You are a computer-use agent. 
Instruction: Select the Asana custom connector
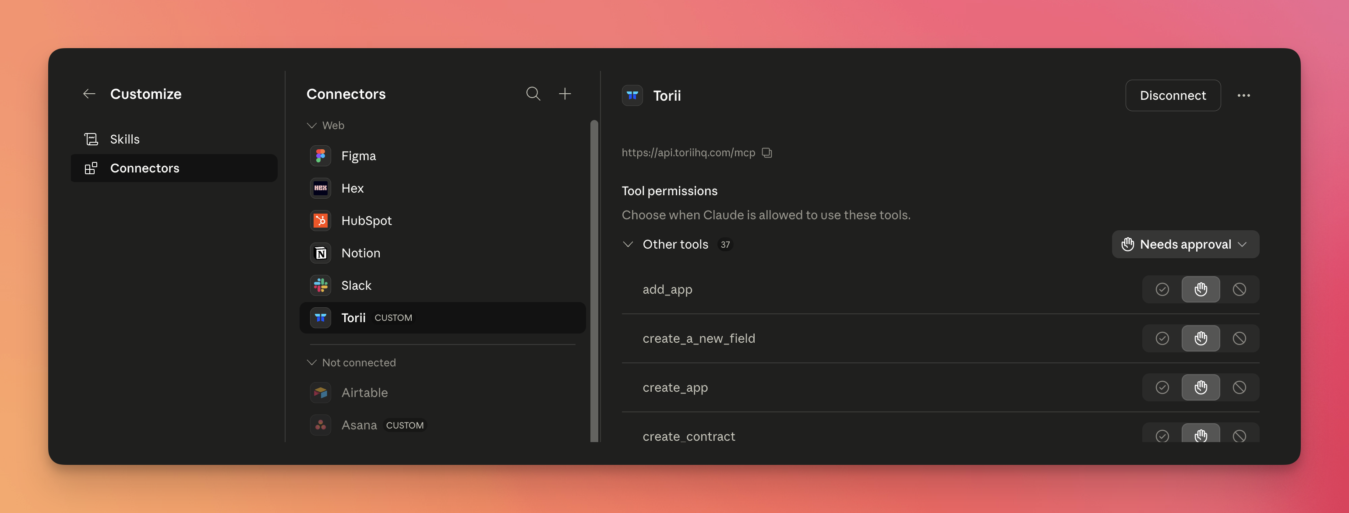click(x=442, y=425)
